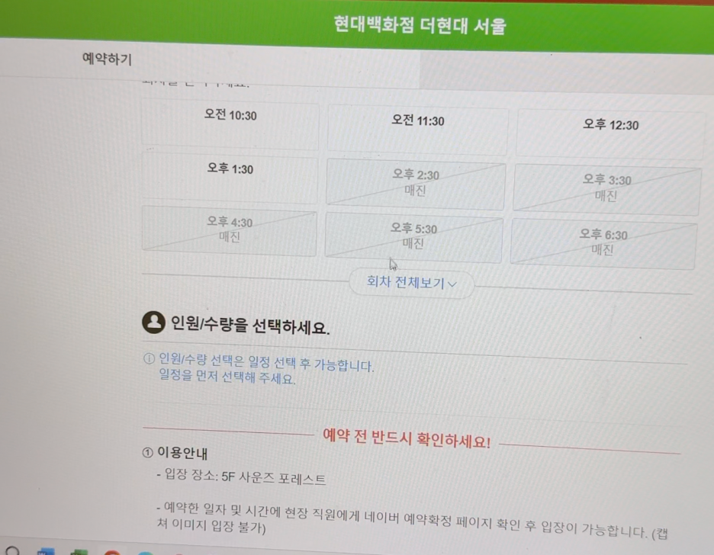The height and width of the screenshot is (555, 714).
Task: Click the 입장 장소: 5F 사운즈 포레스트 line
Action: 241,476
